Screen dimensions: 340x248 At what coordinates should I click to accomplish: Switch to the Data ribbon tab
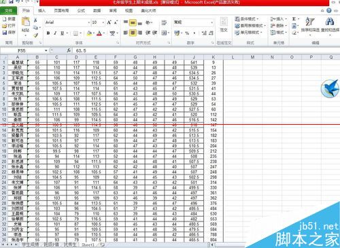pyautogui.click(x=97, y=11)
